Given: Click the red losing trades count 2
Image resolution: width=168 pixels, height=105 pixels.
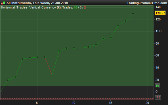Looking at the screenshot, I should pyautogui.click(x=85, y=7).
